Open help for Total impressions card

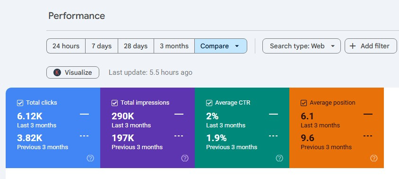(x=185, y=158)
